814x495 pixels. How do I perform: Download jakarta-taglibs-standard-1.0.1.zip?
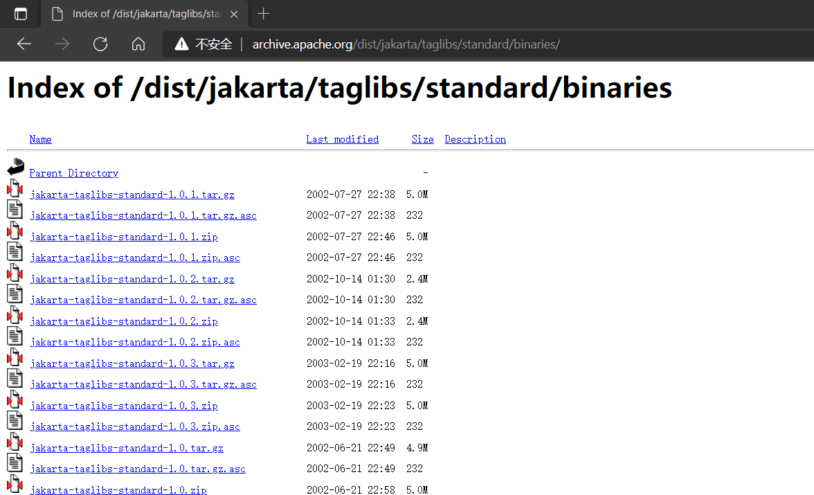(x=124, y=237)
